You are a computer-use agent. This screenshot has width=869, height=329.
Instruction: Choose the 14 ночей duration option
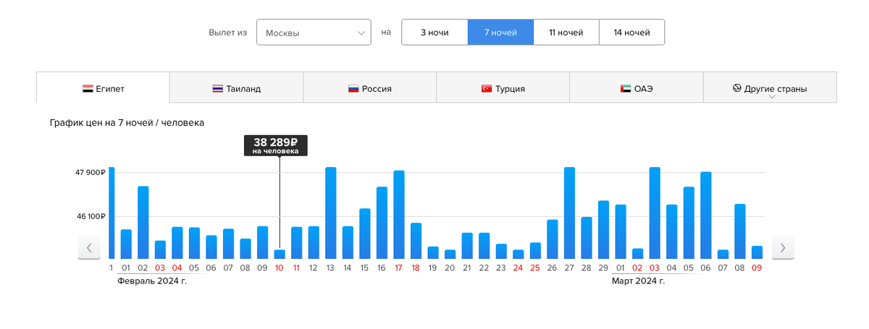pos(632,33)
